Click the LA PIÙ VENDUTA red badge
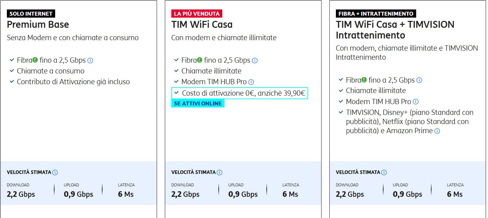This screenshot has width=488, height=218. tap(197, 14)
